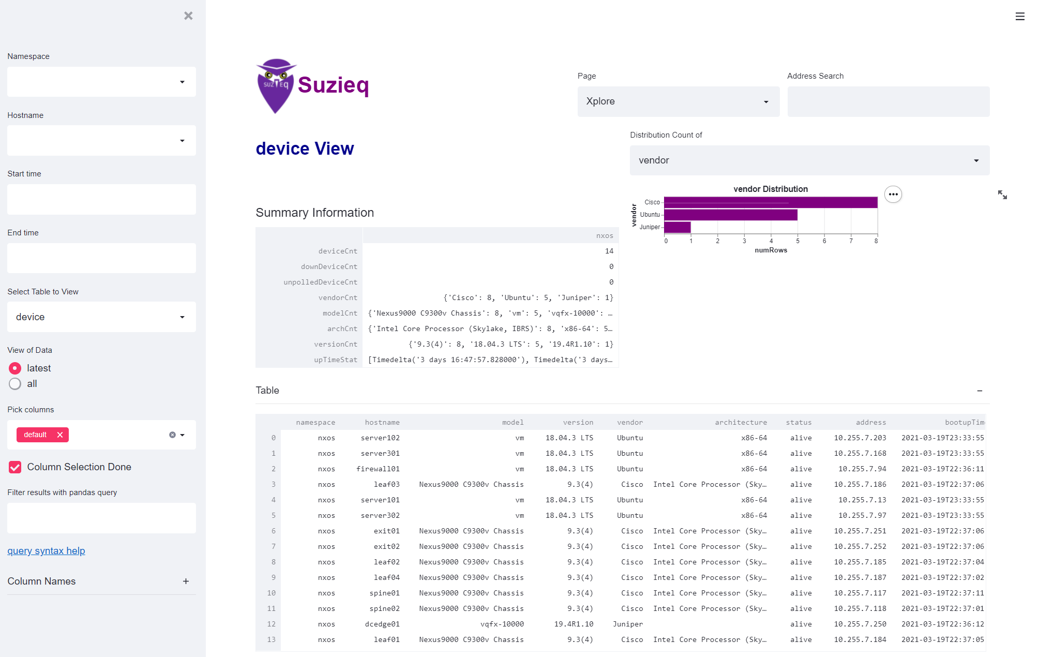
Task: Click the Juniper bar in vendor chart
Action: point(677,227)
